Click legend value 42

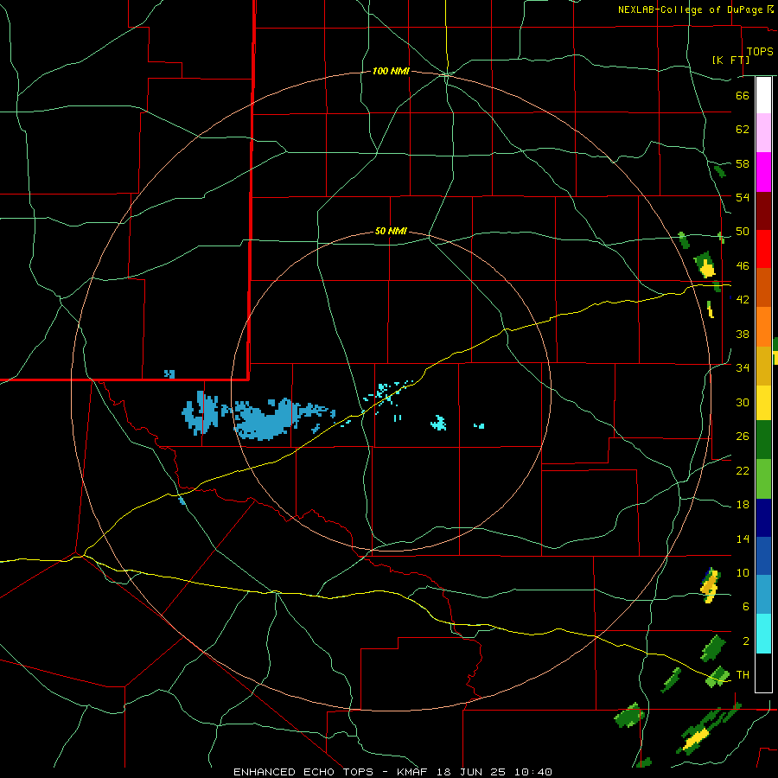click(x=743, y=300)
